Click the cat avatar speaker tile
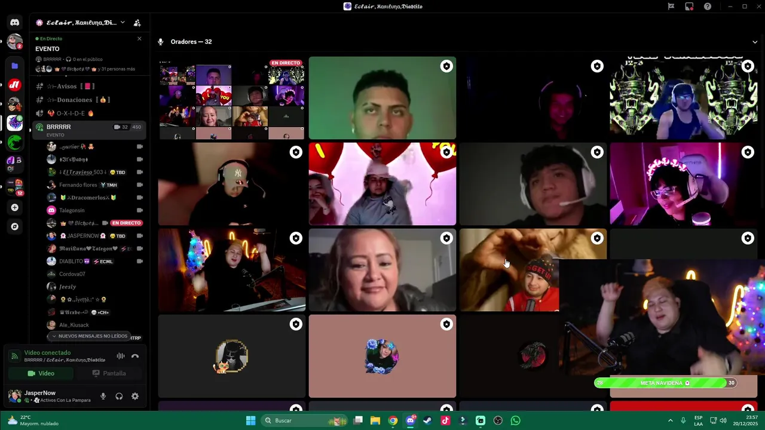The width and height of the screenshot is (765, 430). 232,356
